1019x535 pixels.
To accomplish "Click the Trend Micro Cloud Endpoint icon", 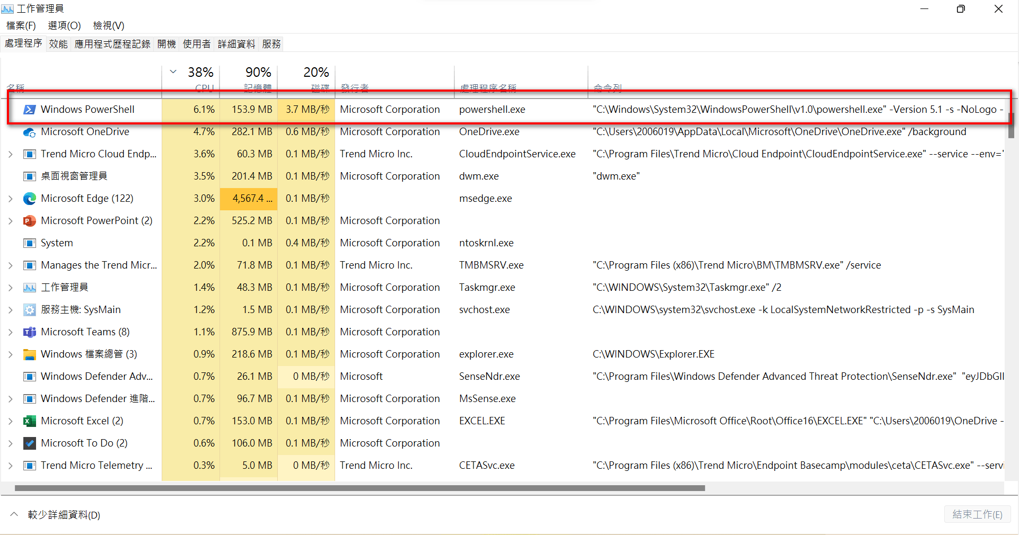I will click(x=30, y=154).
